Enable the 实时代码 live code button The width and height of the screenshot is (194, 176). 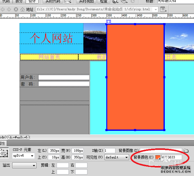[53, 2]
